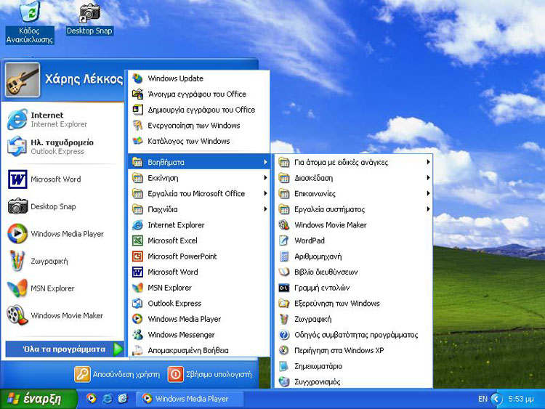
Task: Choose Ενεργοποίηση των Windows
Action: [199, 126]
